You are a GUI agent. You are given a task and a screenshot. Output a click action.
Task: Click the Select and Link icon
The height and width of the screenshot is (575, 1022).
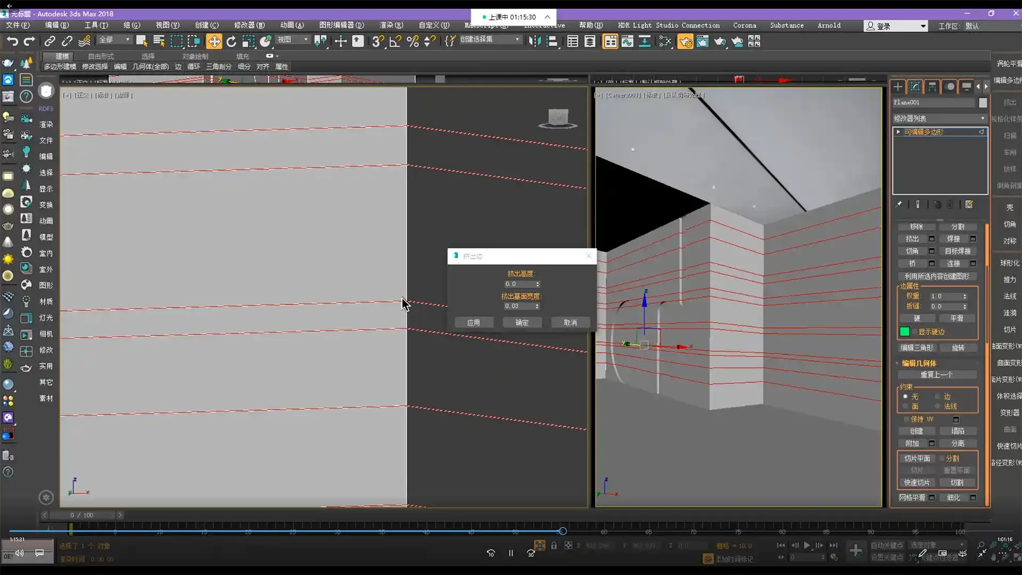(50, 42)
